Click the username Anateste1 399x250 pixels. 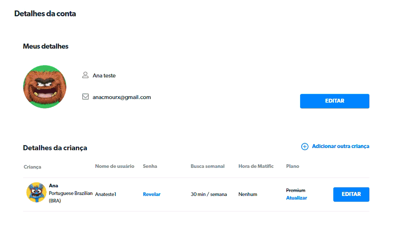click(106, 194)
